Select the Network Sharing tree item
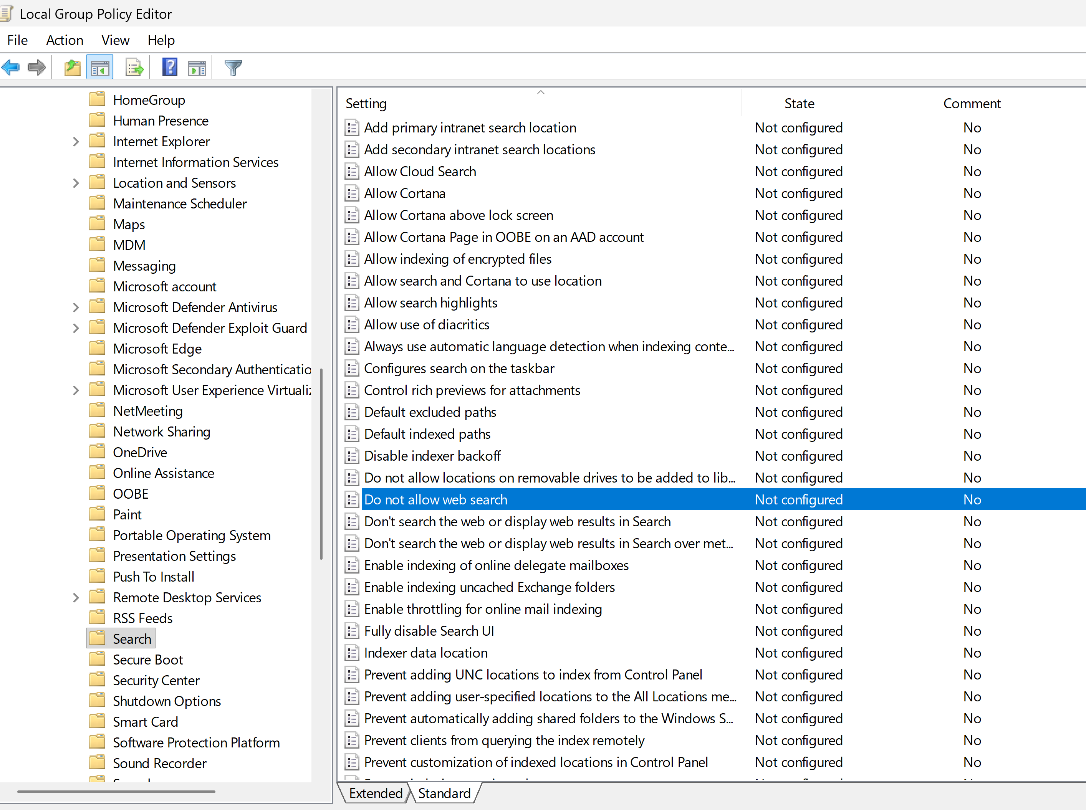Viewport: 1086px width, 810px height. (161, 431)
